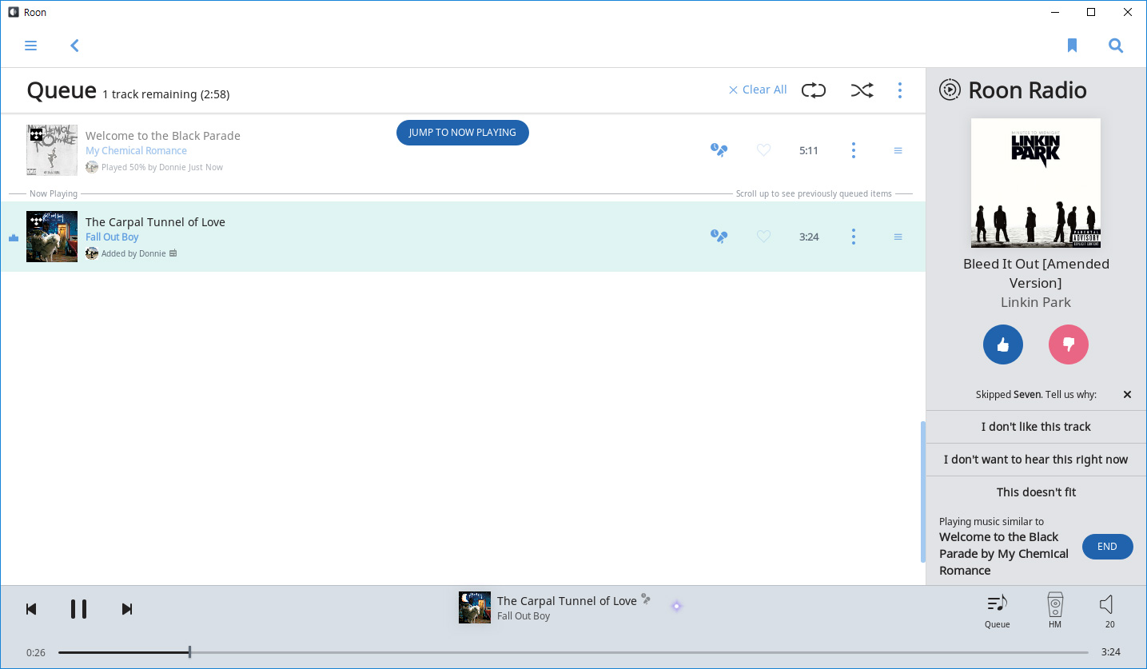Click the 'Welcome to the Black Parade' queue title
The image size is (1147, 669).
(x=163, y=136)
